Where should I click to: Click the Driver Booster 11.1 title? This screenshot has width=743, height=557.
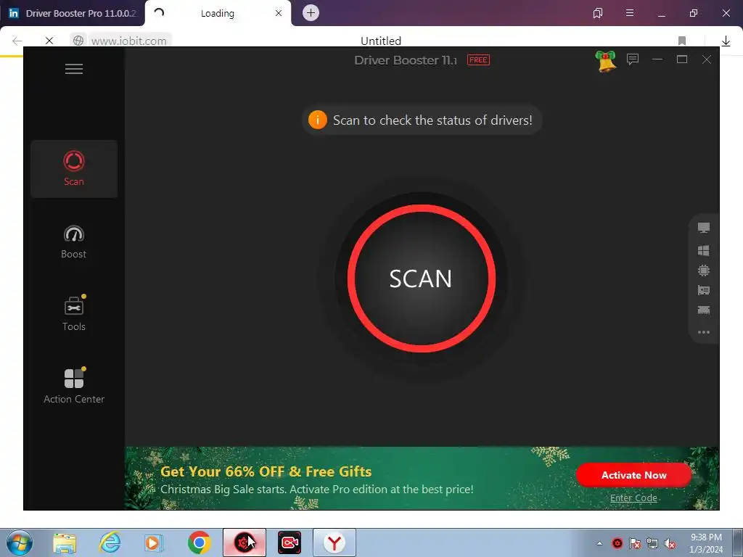pyautogui.click(x=406, y=60)
